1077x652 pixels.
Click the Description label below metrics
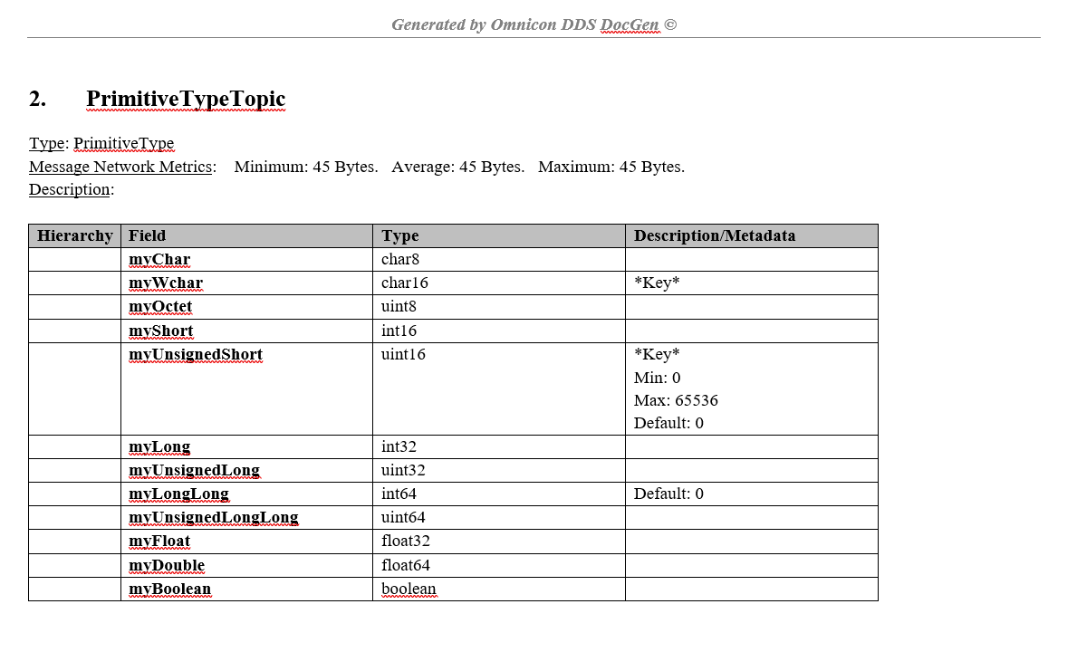pyautogui.click(x=67, y=188)
